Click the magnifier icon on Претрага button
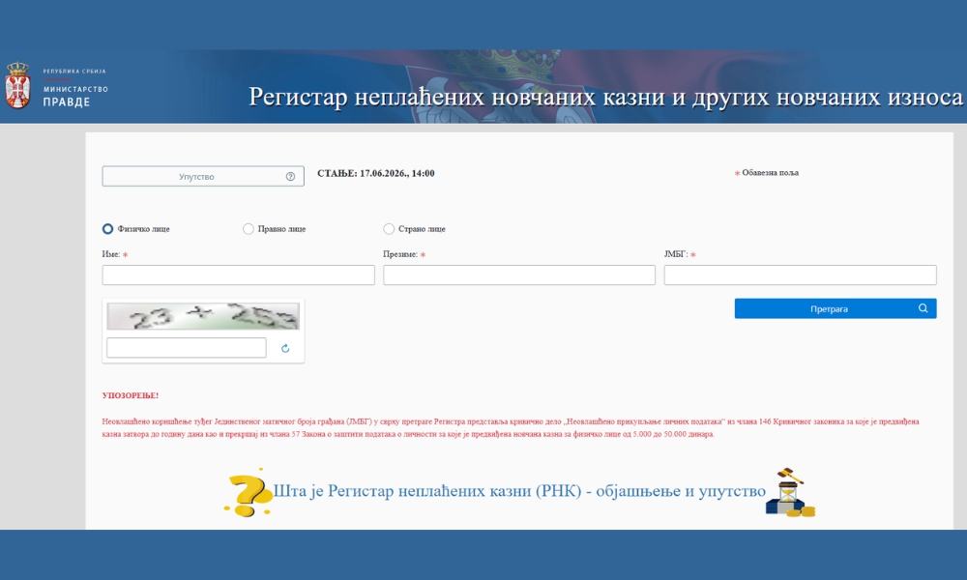 pyautogui.click(x=923, y=308)
